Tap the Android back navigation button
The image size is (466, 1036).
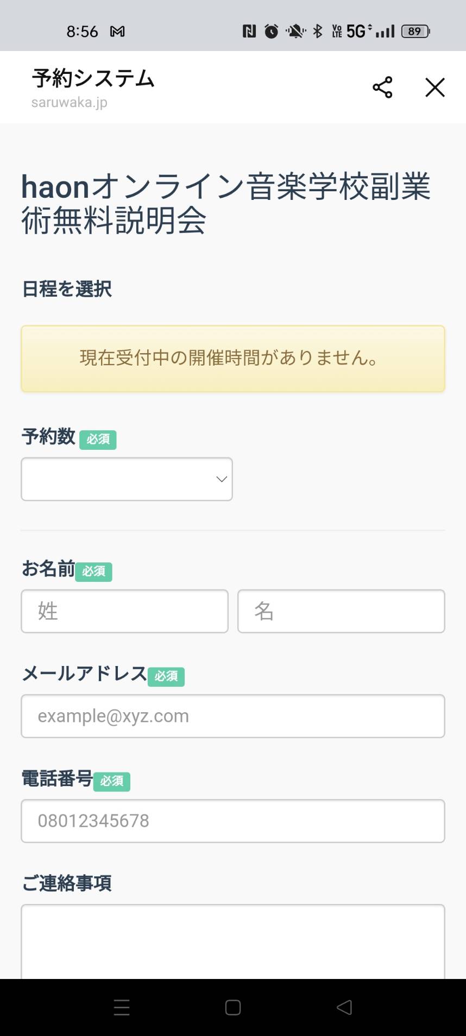click(344, 1007)
